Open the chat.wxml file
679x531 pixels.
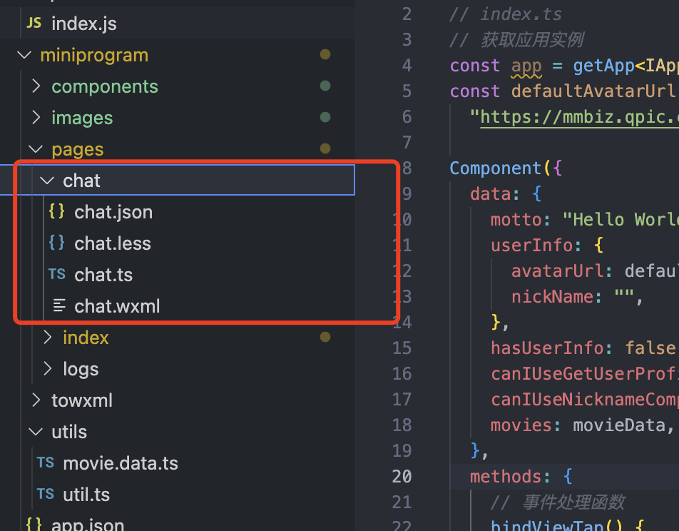click(117, 306)
